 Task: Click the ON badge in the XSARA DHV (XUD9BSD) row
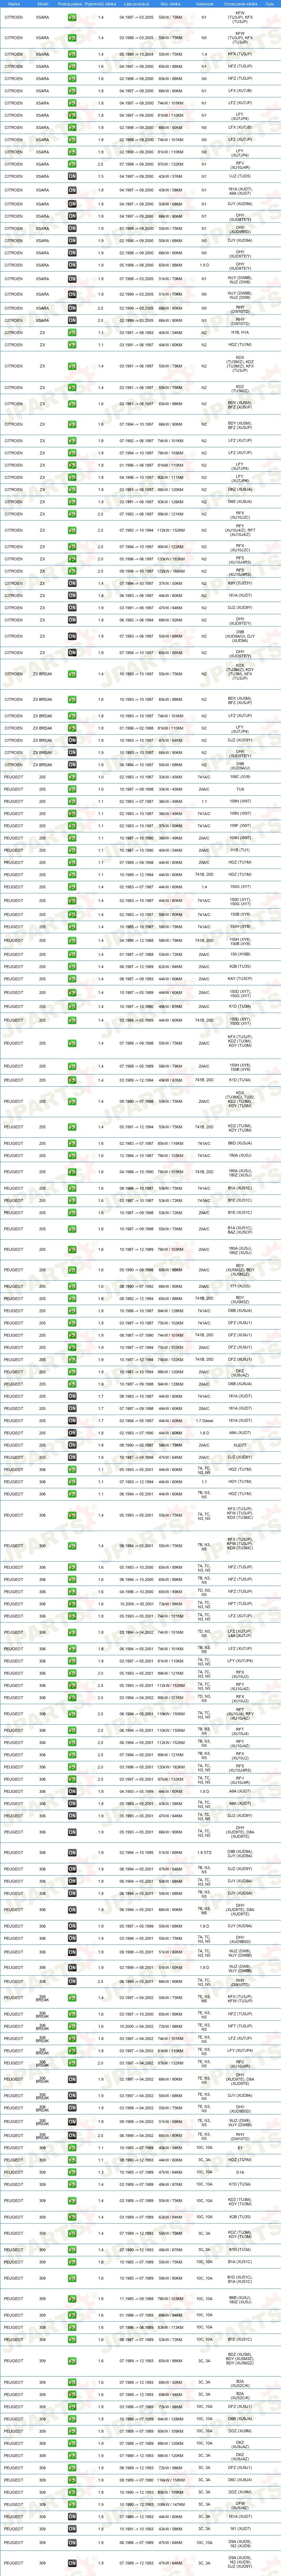(72, 228)
